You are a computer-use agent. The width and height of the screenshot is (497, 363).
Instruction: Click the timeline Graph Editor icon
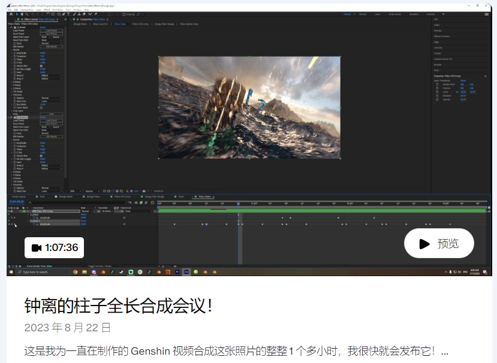[x=152, y=202]
